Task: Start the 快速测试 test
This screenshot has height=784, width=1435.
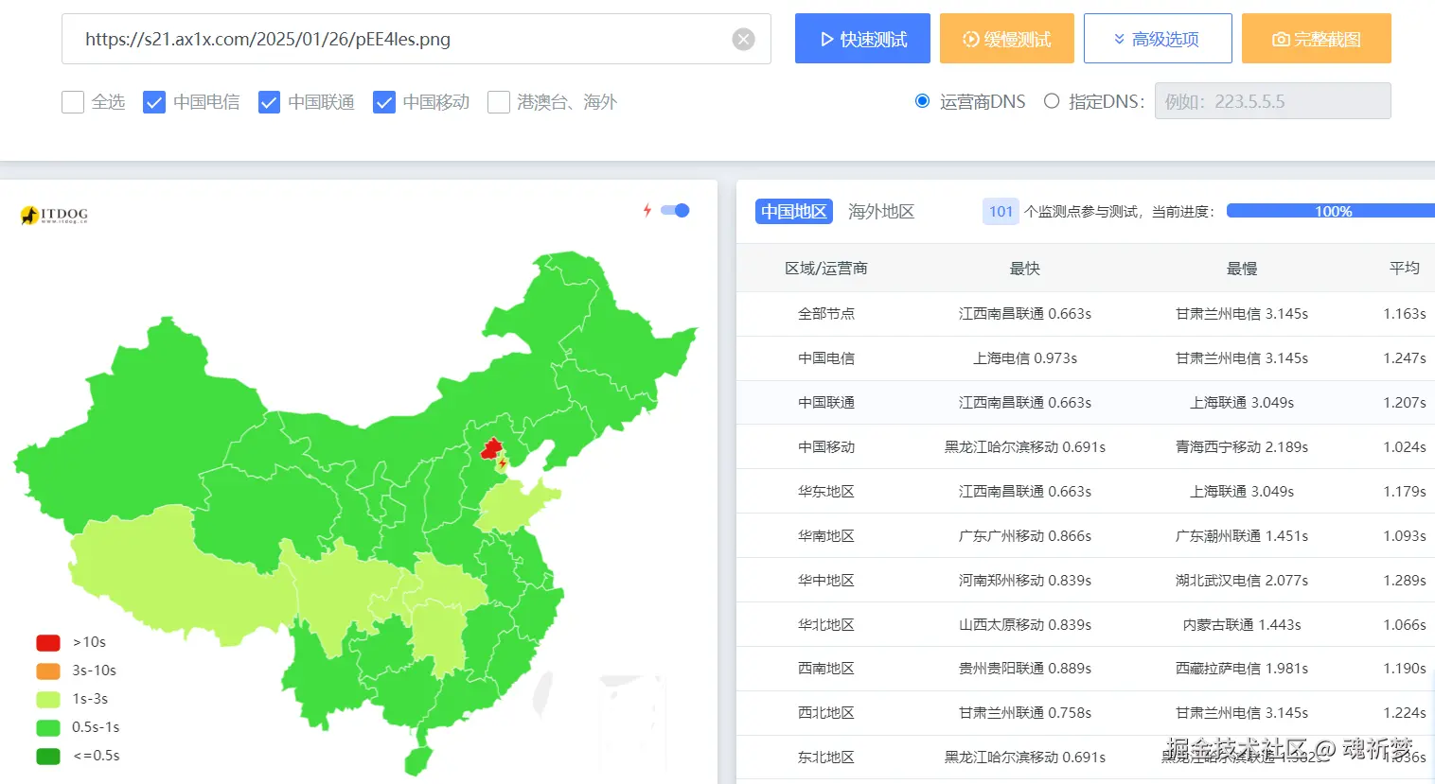Action: tap(862, 39)
